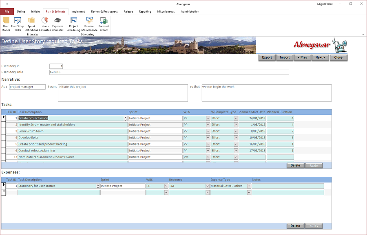Select the Develop Epics task description

(73, 138)
